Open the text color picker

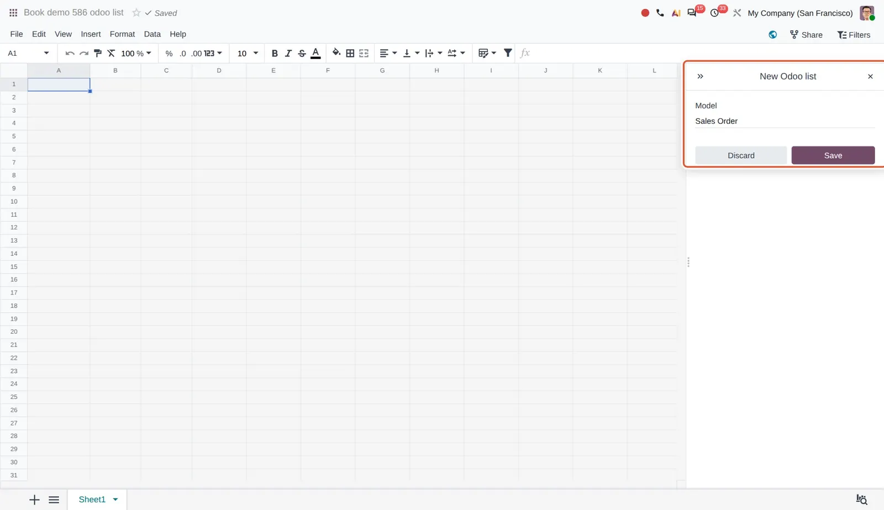[x=315, y=54]
